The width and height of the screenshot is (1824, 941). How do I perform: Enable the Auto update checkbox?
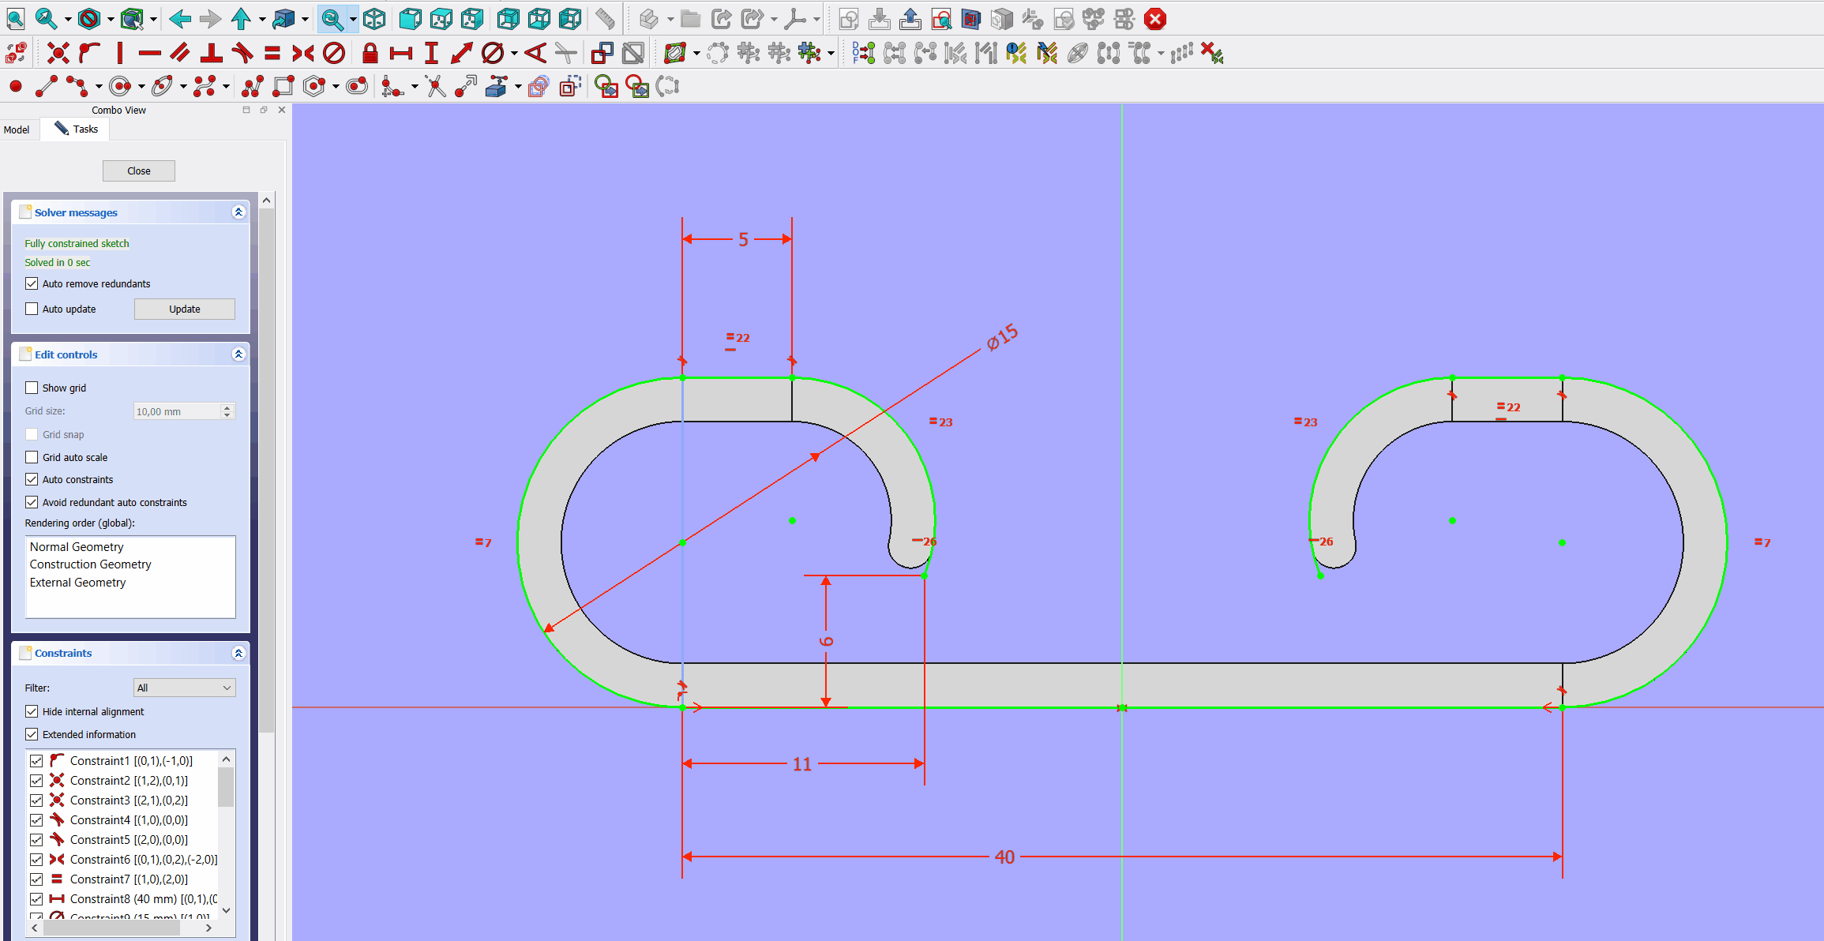(x=32, y=309)
